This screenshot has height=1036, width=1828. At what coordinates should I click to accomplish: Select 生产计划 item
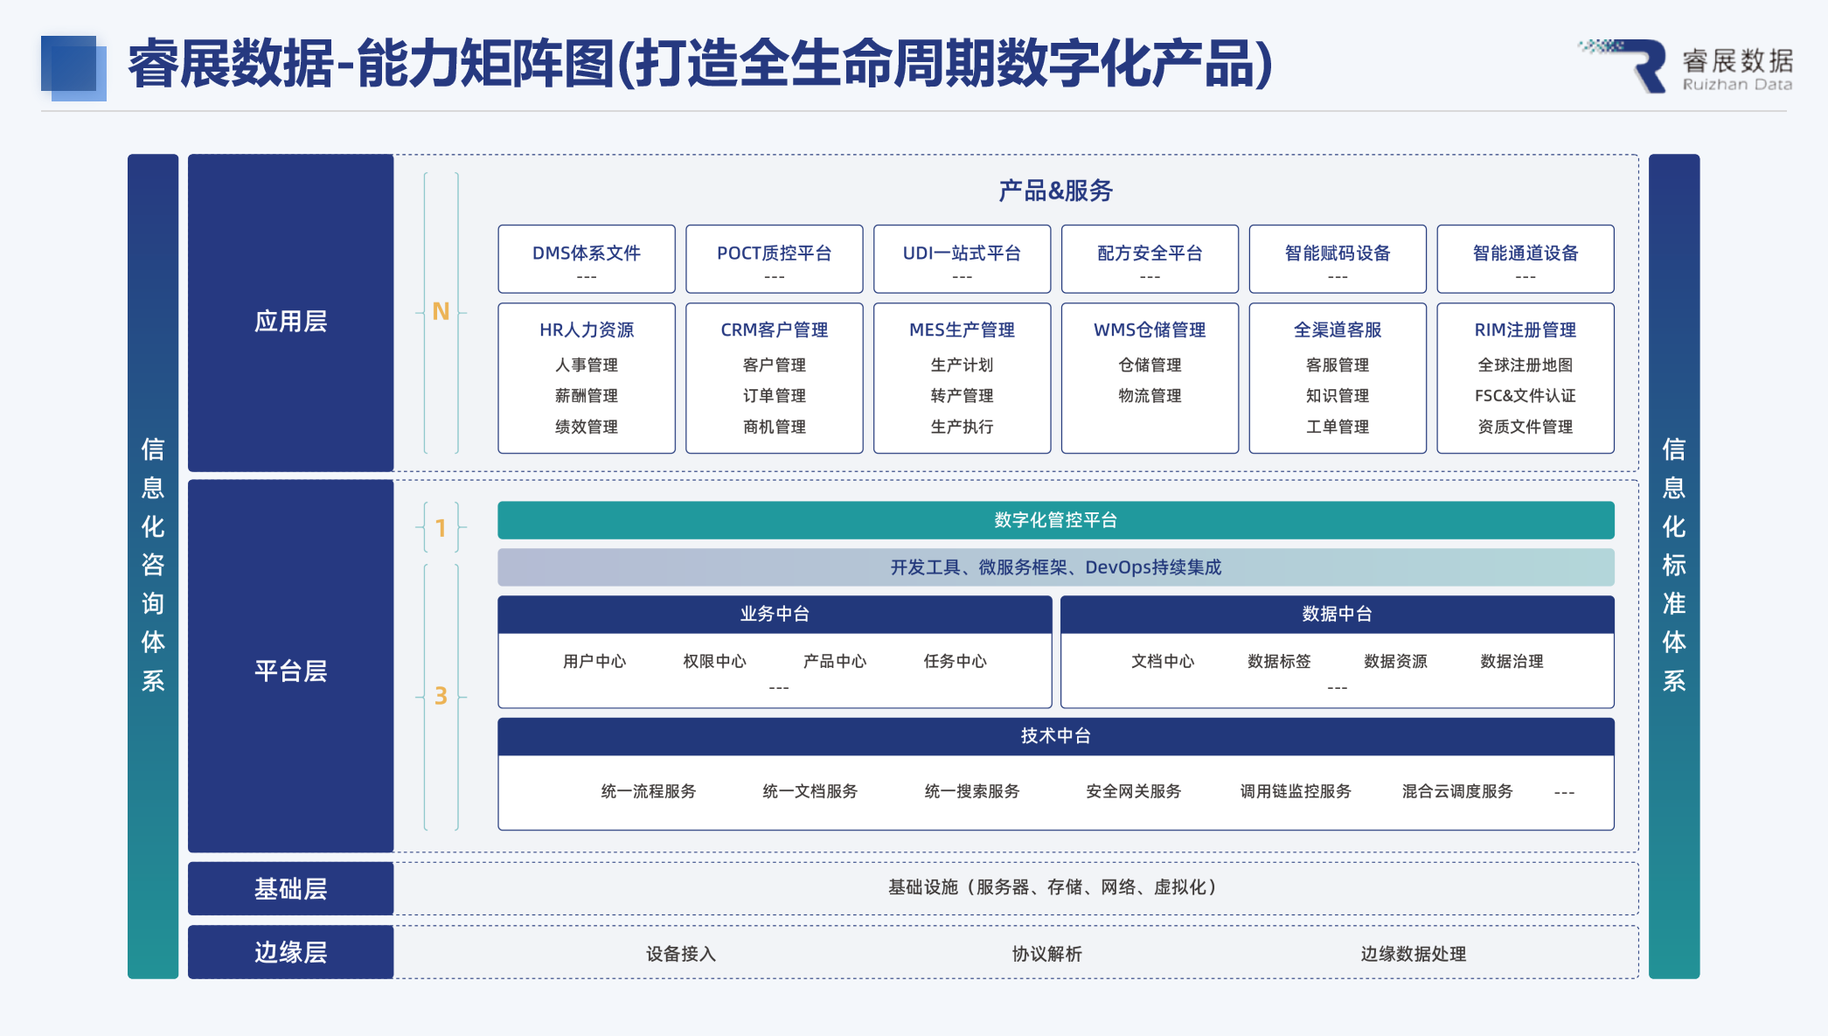(962, 365)
